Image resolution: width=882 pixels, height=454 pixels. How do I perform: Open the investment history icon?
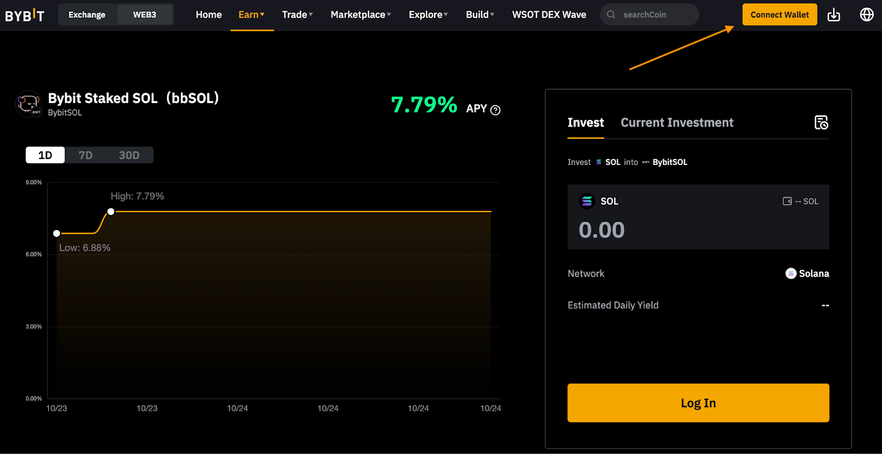click(x=821, y=122)
